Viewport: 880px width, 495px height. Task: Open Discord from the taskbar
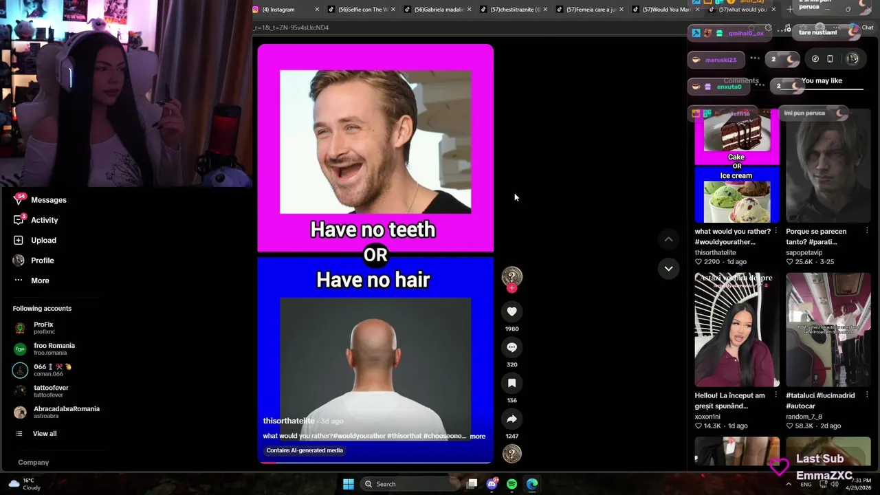tap(492, 484)
